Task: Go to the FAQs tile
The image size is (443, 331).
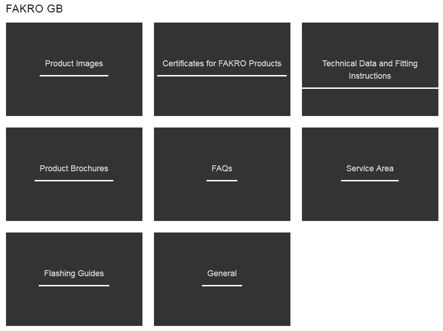Action: point(222,174)
